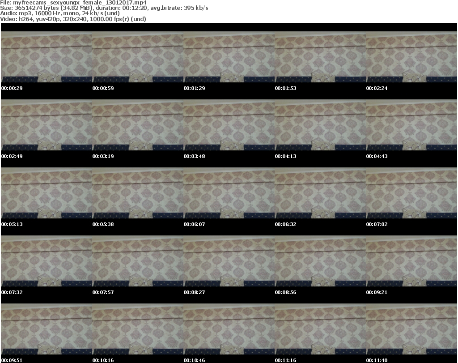Screen dimensions: 458x363
Task: Select the frame stamped 00:06:07
Action: (x=229, y=193)
